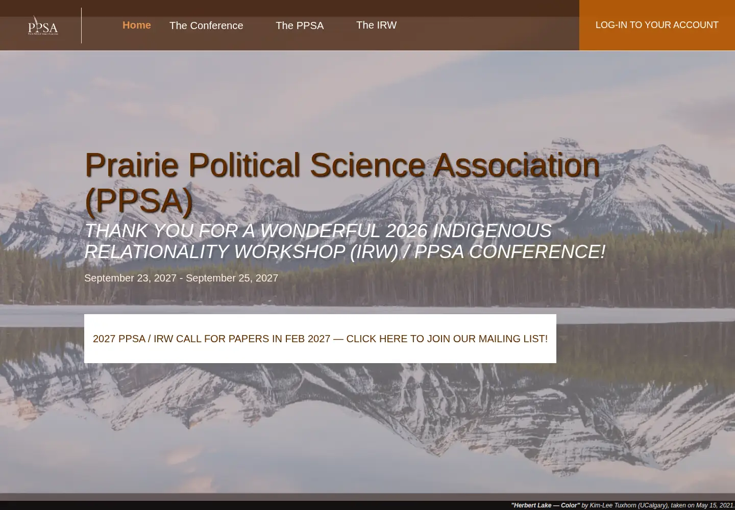The height and width of the screenshot is (510, 735).
Task: Click the mailing list call for papers button
Action: coord(320,339)
